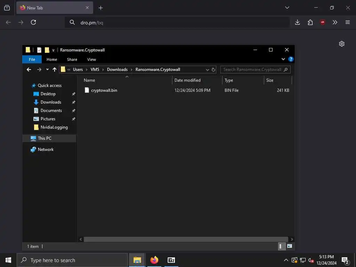
Task: Click Ransomware.Cryptowall breadcrumb segment
Action: 158,70
